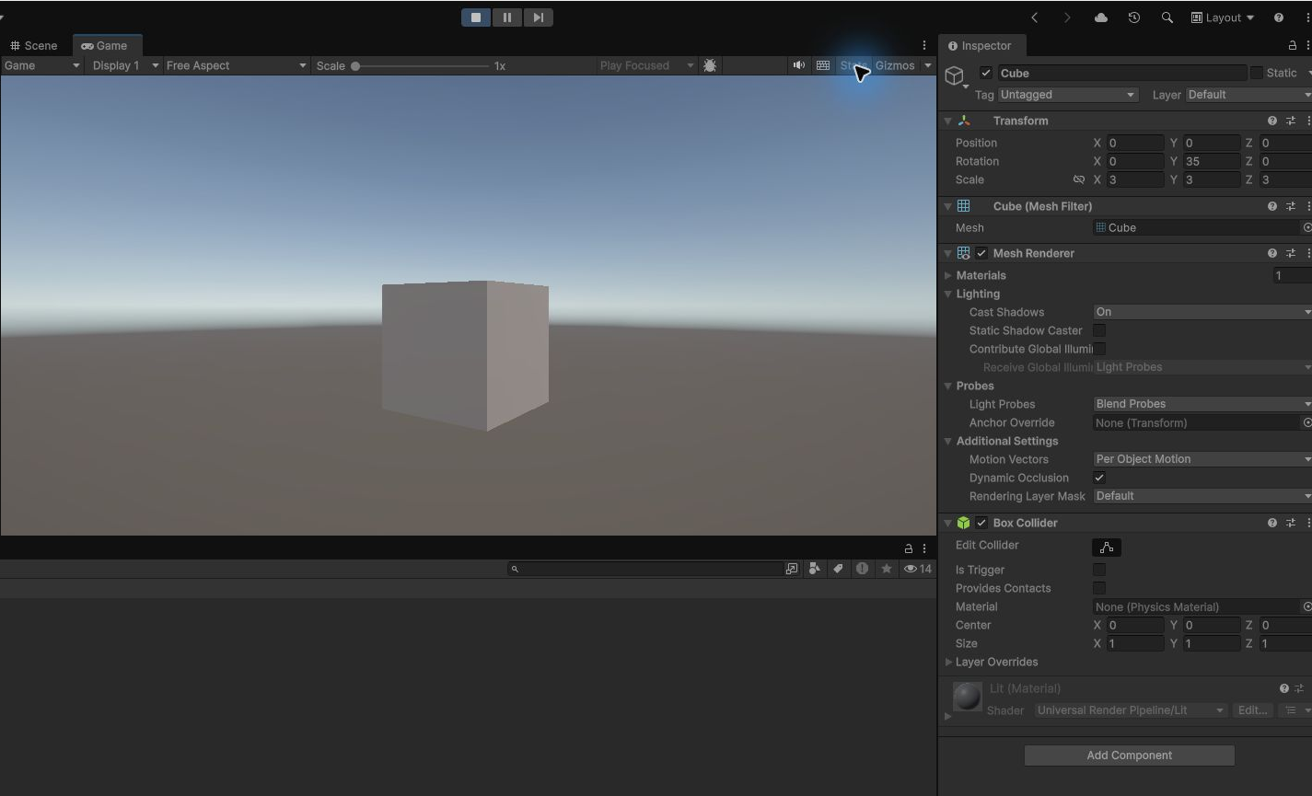Enable the Static checkbox

(x=1256, y=73)
